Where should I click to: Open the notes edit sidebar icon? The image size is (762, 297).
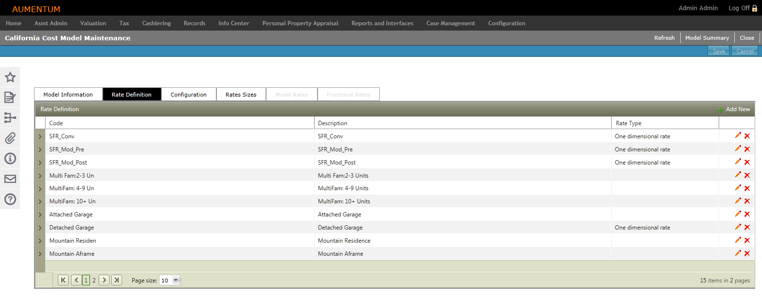(x=10, y=98)
